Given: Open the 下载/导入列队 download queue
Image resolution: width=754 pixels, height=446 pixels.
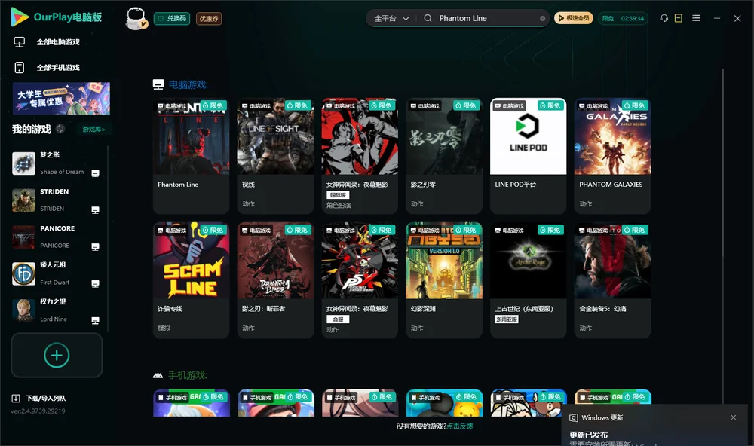Looking at the screenshot, I should pyautogui.click(x=39, y=398).
